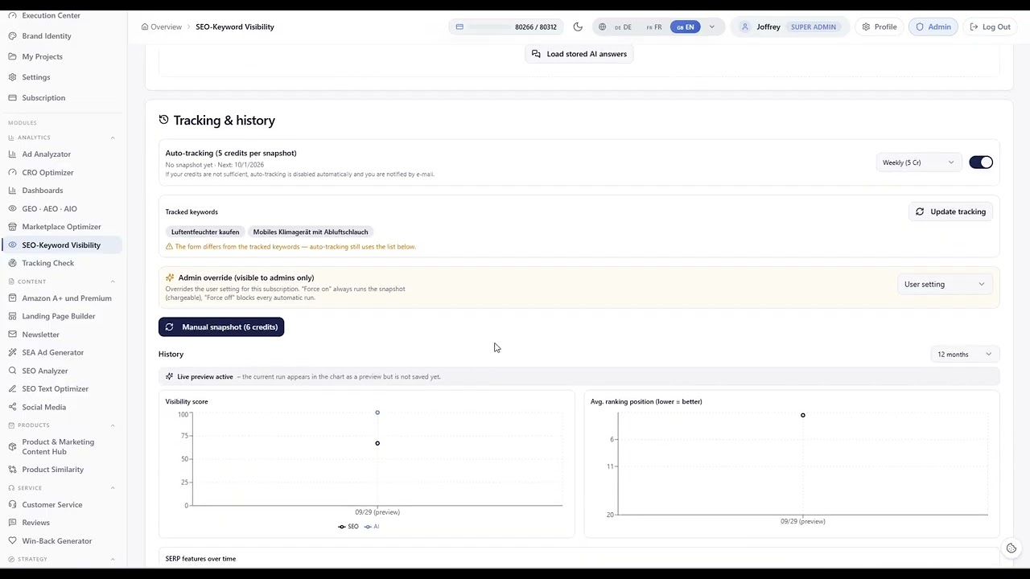Image resolution: width=1030 pixels, height=579 pixels.
Task: Click the Overview breadcrumb link
Action: tap(162, 27)
